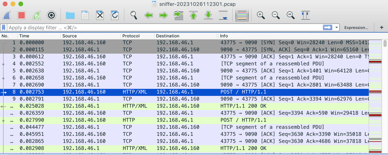Click the display filter input field
The height and width of the screenshot is (155, 388).
[164, 28]
